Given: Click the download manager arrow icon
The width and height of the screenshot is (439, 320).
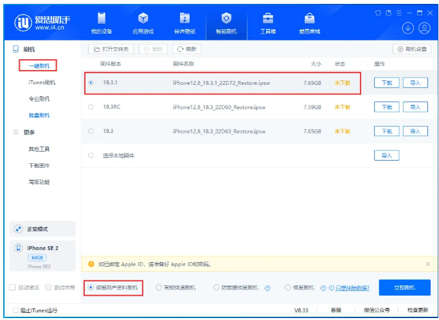Looking at the screenshot, I should 408,28.
